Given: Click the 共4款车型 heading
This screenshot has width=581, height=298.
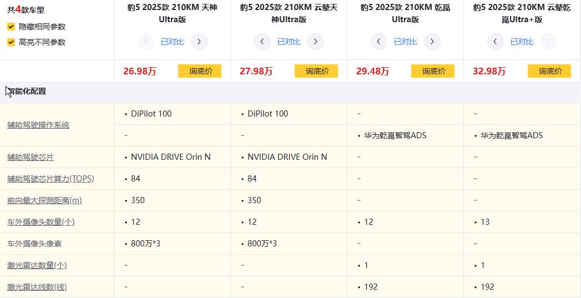Looking at the screenshot, I should click(x=26, y=10).
